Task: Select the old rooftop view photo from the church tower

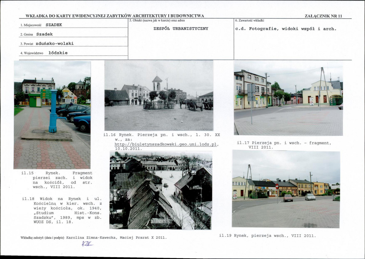Action: 161,190
